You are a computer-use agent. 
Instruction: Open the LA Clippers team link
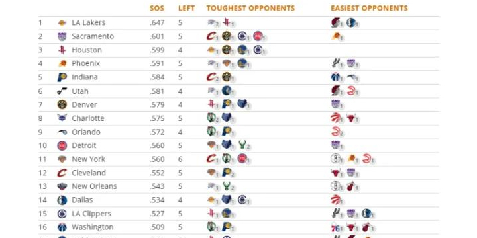tap(91, 214)
